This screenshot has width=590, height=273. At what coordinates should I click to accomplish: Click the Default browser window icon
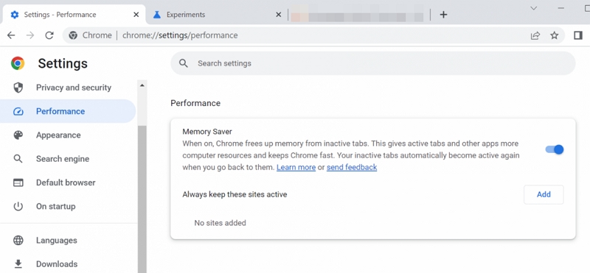pos(18,182)
